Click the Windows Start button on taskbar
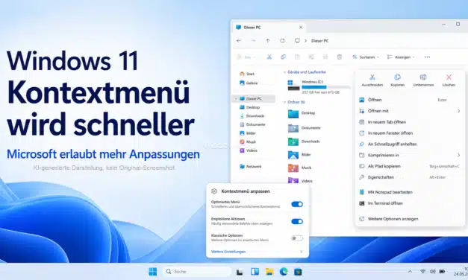The image size is (468, 280). coord(153,272)
